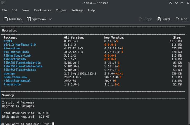Click the cryfs package name
Image resolution: width=190 pixels, height=125 pixels.
(8, 41)
